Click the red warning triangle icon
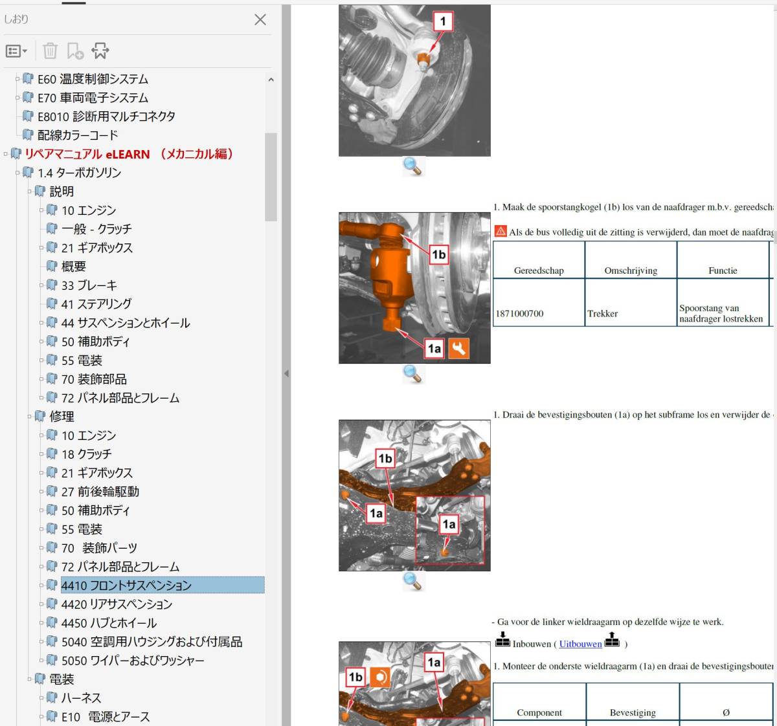Screen dimensions: 777x726 click(501, 231)
